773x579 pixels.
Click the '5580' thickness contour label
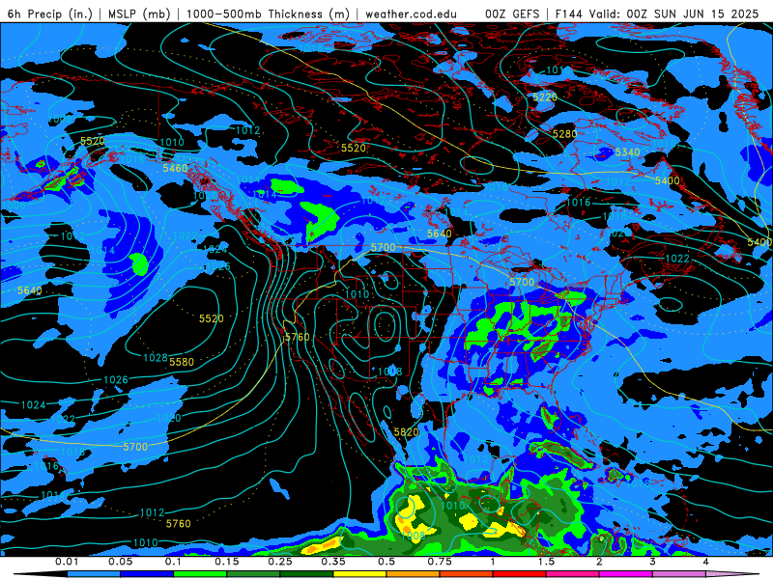tap(182, 362)
